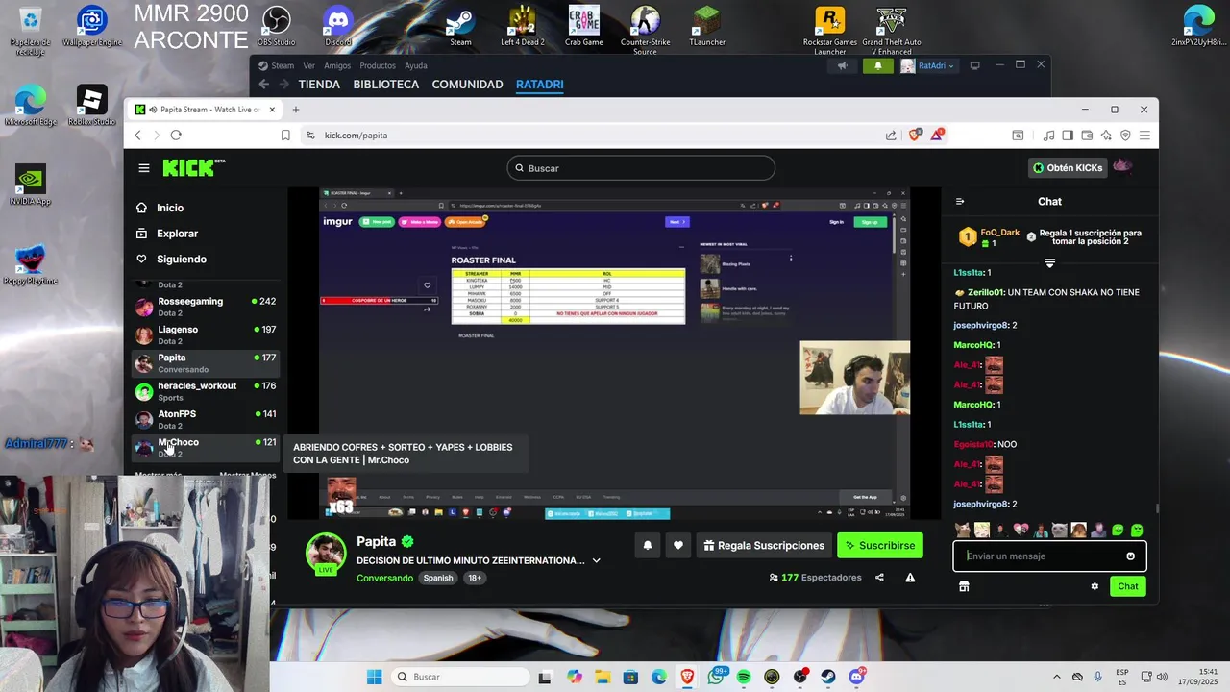This screenshot has width=1230, height=692.
Task: Open a new browser tab
Action: click(x=296, y=110)
